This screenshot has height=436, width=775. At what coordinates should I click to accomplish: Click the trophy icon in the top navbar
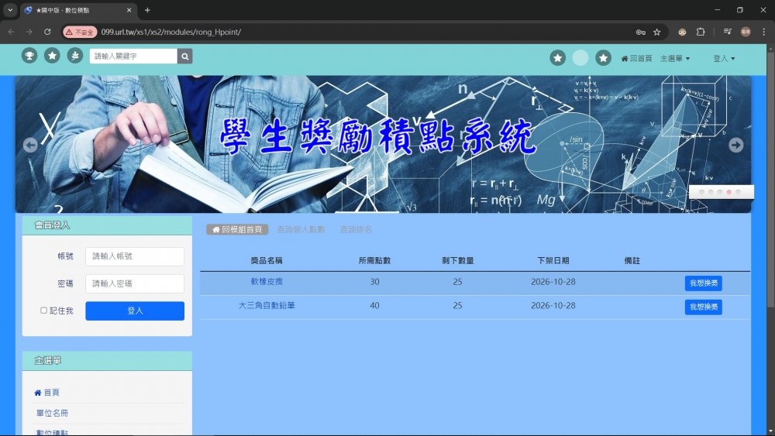29,56
